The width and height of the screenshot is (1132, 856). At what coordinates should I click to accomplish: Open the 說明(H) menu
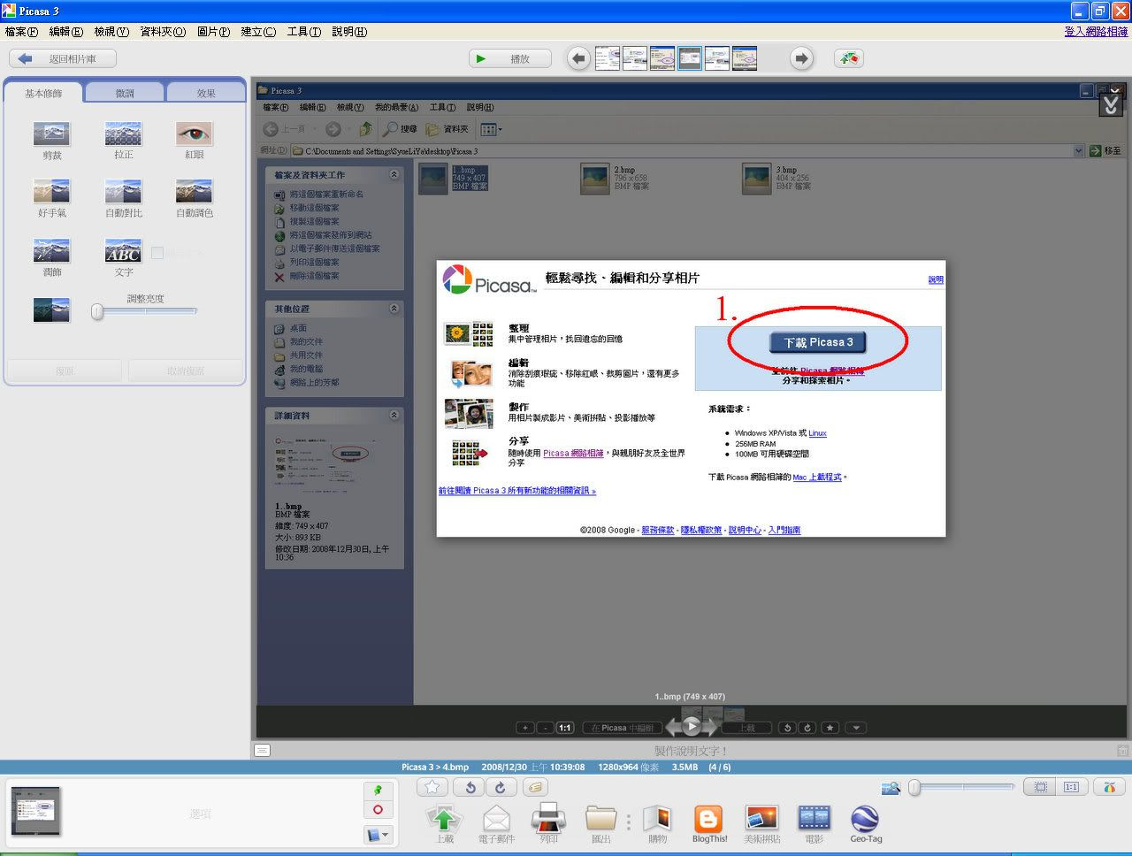pyautogui.click(x=349, y=32)
